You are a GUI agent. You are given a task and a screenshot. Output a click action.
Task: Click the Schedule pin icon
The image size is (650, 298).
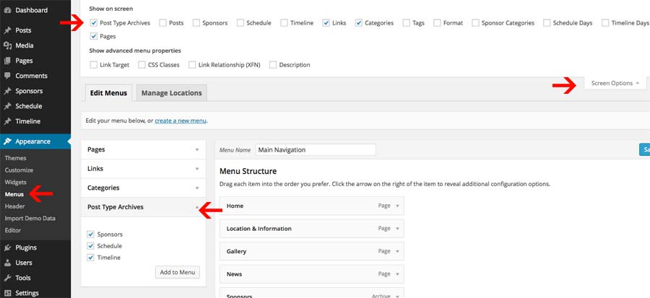[x=7, y=106]
